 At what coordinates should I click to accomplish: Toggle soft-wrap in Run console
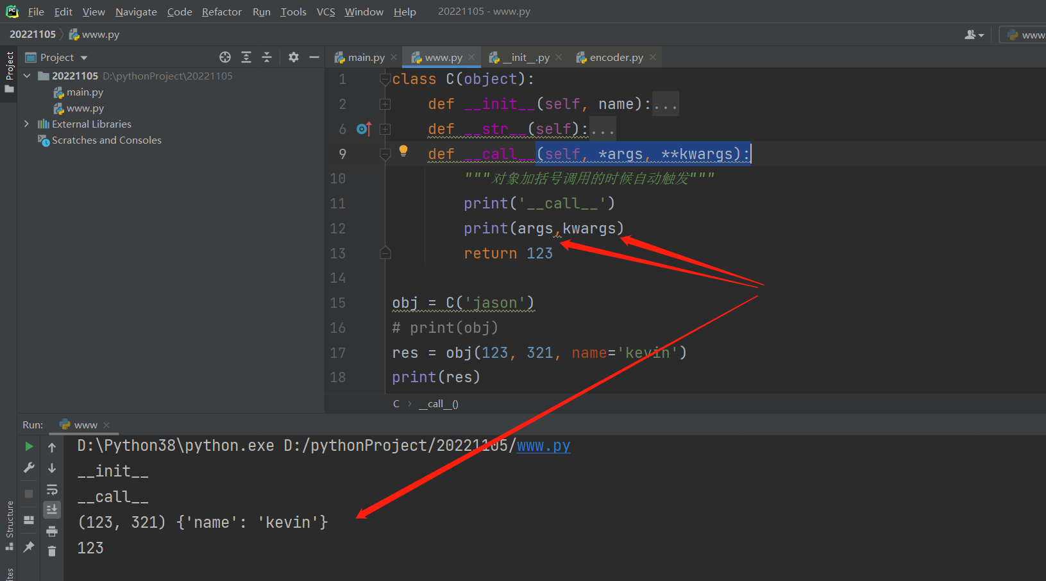tap(52, 489)
